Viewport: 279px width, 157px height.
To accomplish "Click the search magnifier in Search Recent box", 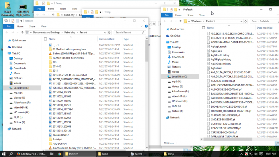I will [x=143, y=33].
